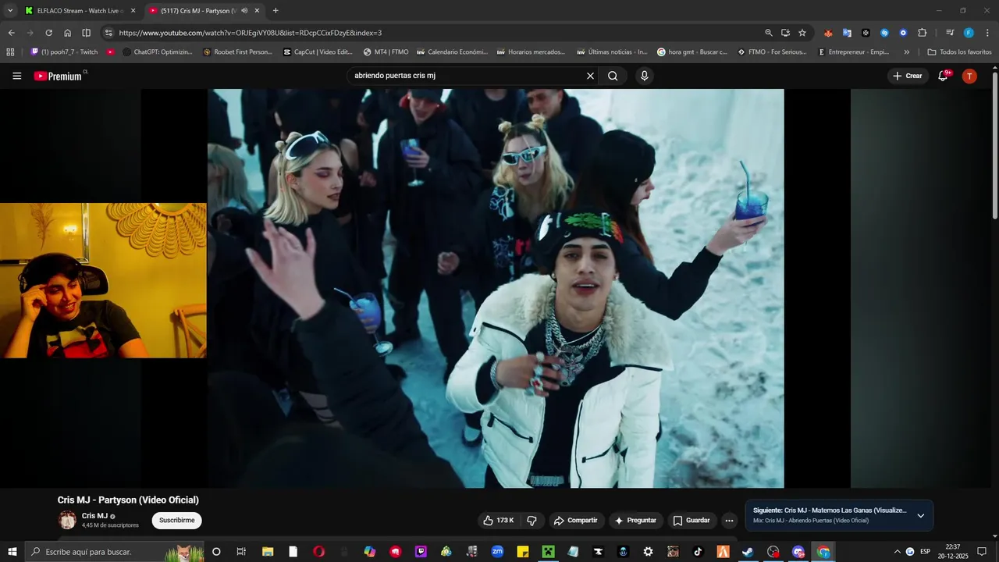The width and height of the screenshot is (999, 562).
Task: Click the Partyson video player to pause
Action: pyautogui.click(x=496, y=288)
